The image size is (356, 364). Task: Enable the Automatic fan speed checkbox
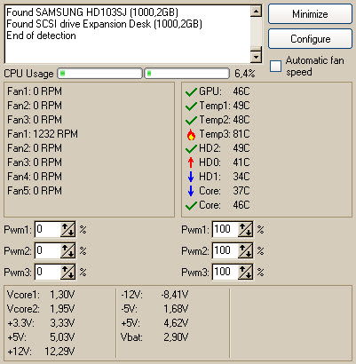point(275,66)
